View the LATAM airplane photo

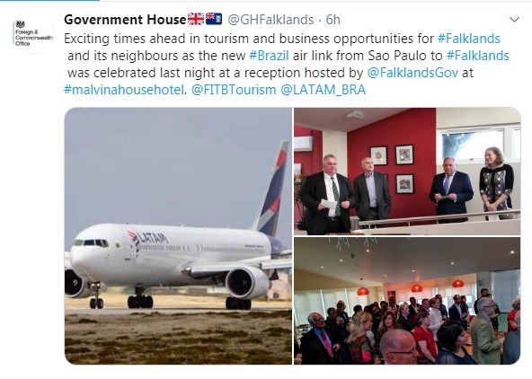click(178, 236)
